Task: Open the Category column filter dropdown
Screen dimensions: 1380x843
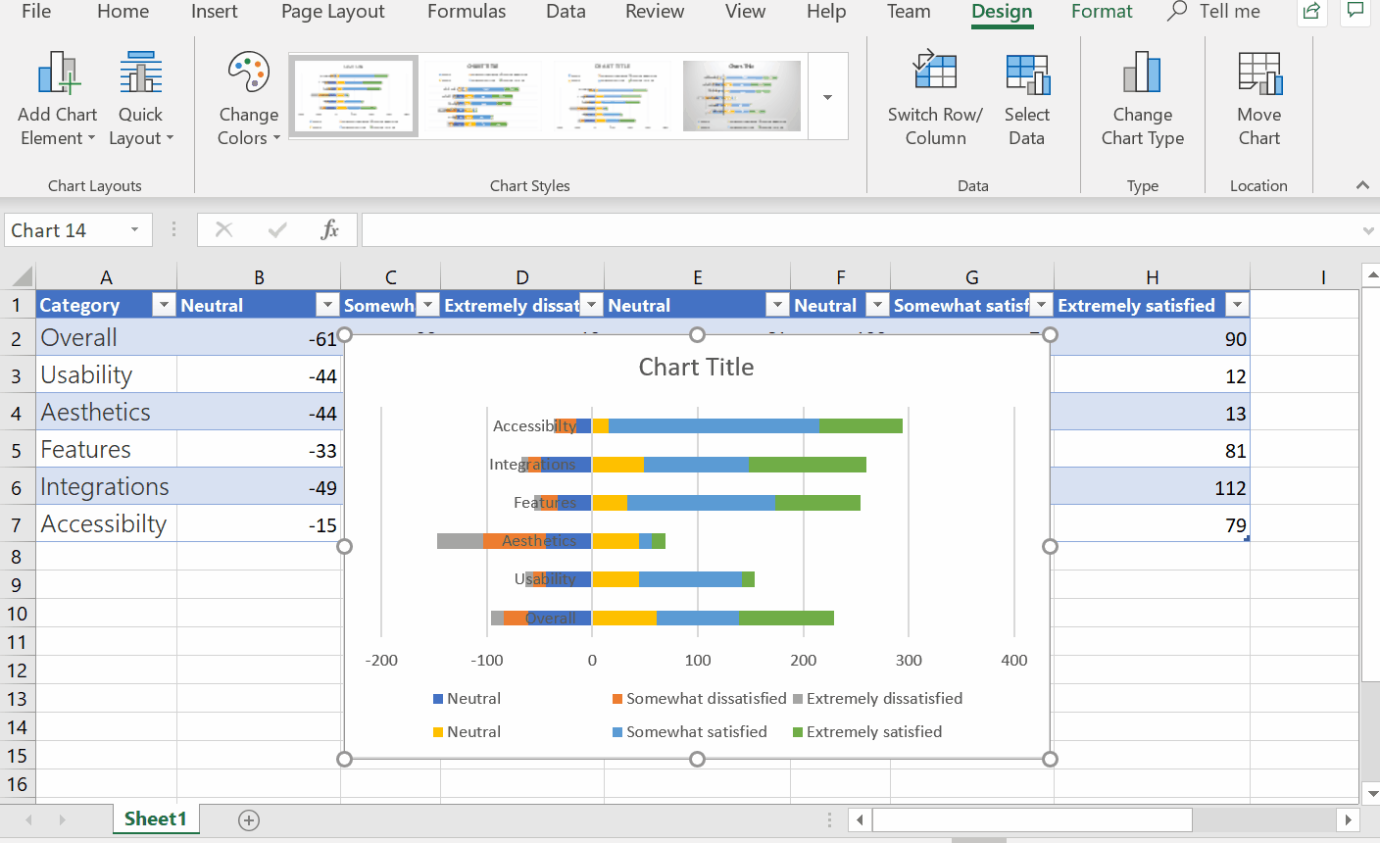Action: (164, 305)
